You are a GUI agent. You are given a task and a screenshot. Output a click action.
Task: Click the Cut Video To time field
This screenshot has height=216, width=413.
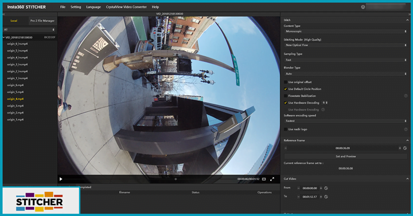pyautogui.click(x=310, y=197)
